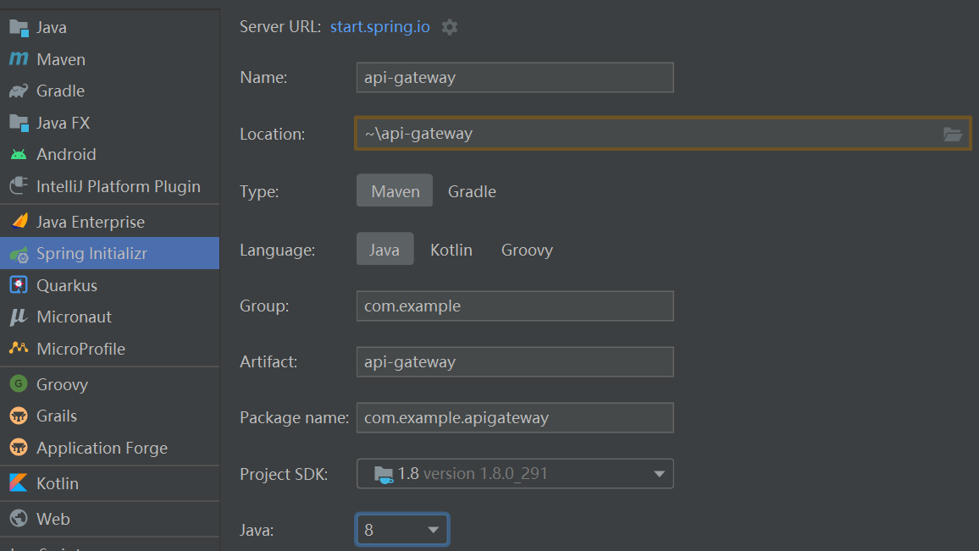Screen dimensions: 979x551
Task: Select Web project type
Action: pos(110,519)
